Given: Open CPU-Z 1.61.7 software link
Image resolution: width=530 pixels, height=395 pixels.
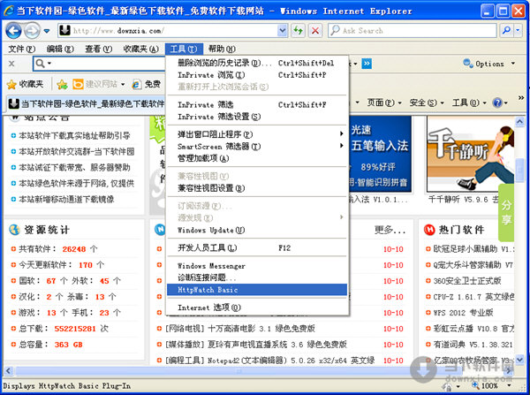Looking at the screenshot, I should [x=473, y=297].
